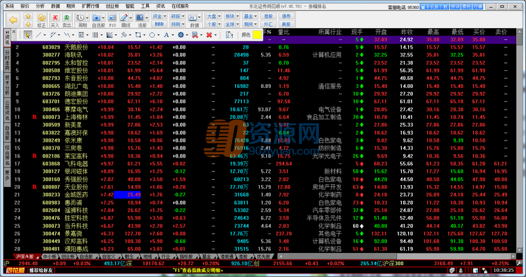Viewport: 526px width, 277px height.
Task: Expand the 自选股 dropdown arrow
Action: click(103, 18)
